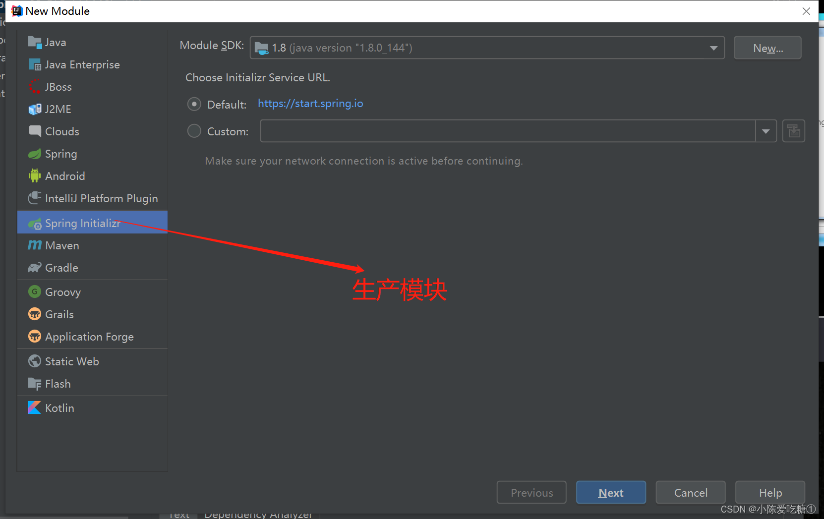Select Kotlin module type
Viewport: 824px width, 519px height.
pyautogui.click(x=92, y=408)
